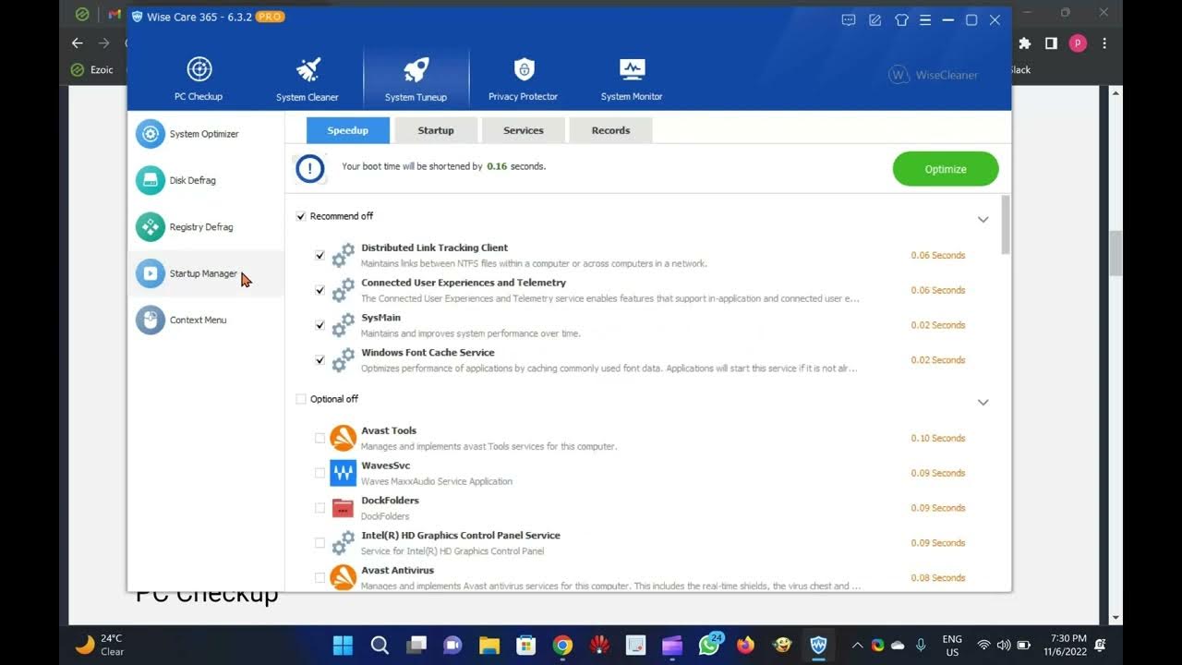Collapse the Recommend off section
This screenshot has width=1182, height=665.
983,219
